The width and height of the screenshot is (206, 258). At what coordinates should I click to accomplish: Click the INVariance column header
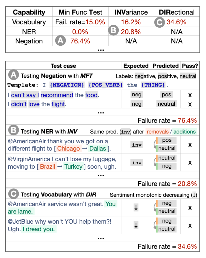[x=131, y=12]
